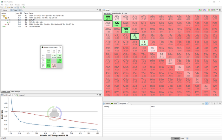Switch to the Progress tab
The height and width of the screenshot is (140, 222).
20,95
